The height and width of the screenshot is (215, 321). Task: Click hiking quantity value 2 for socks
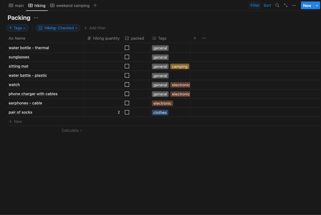tap(119, 112)
